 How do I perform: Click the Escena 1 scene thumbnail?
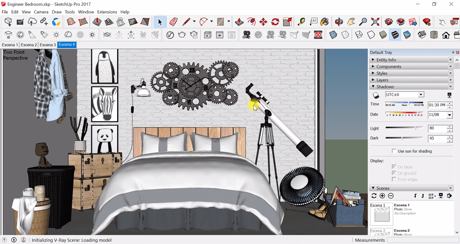(381, 213)
